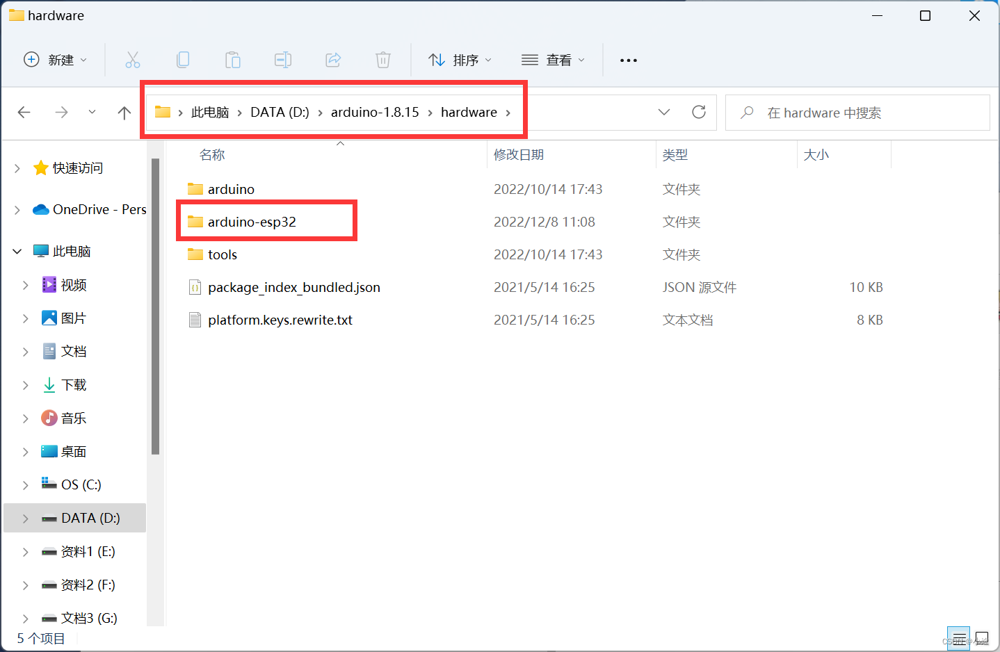The image size is (1000, 652).
Task: Click the 在 hardware 中搜索 search box
Action: [857, 113]
